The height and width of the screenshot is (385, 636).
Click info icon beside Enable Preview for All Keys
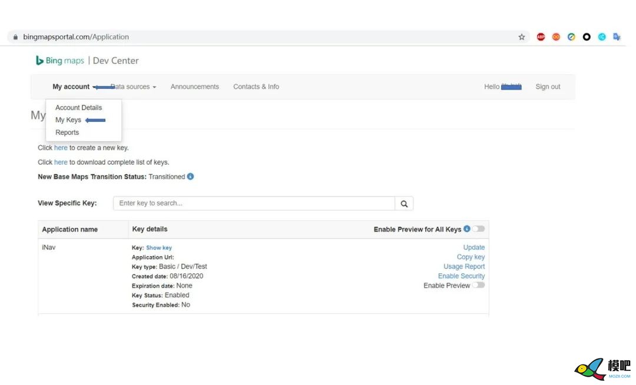pos(467,229)
